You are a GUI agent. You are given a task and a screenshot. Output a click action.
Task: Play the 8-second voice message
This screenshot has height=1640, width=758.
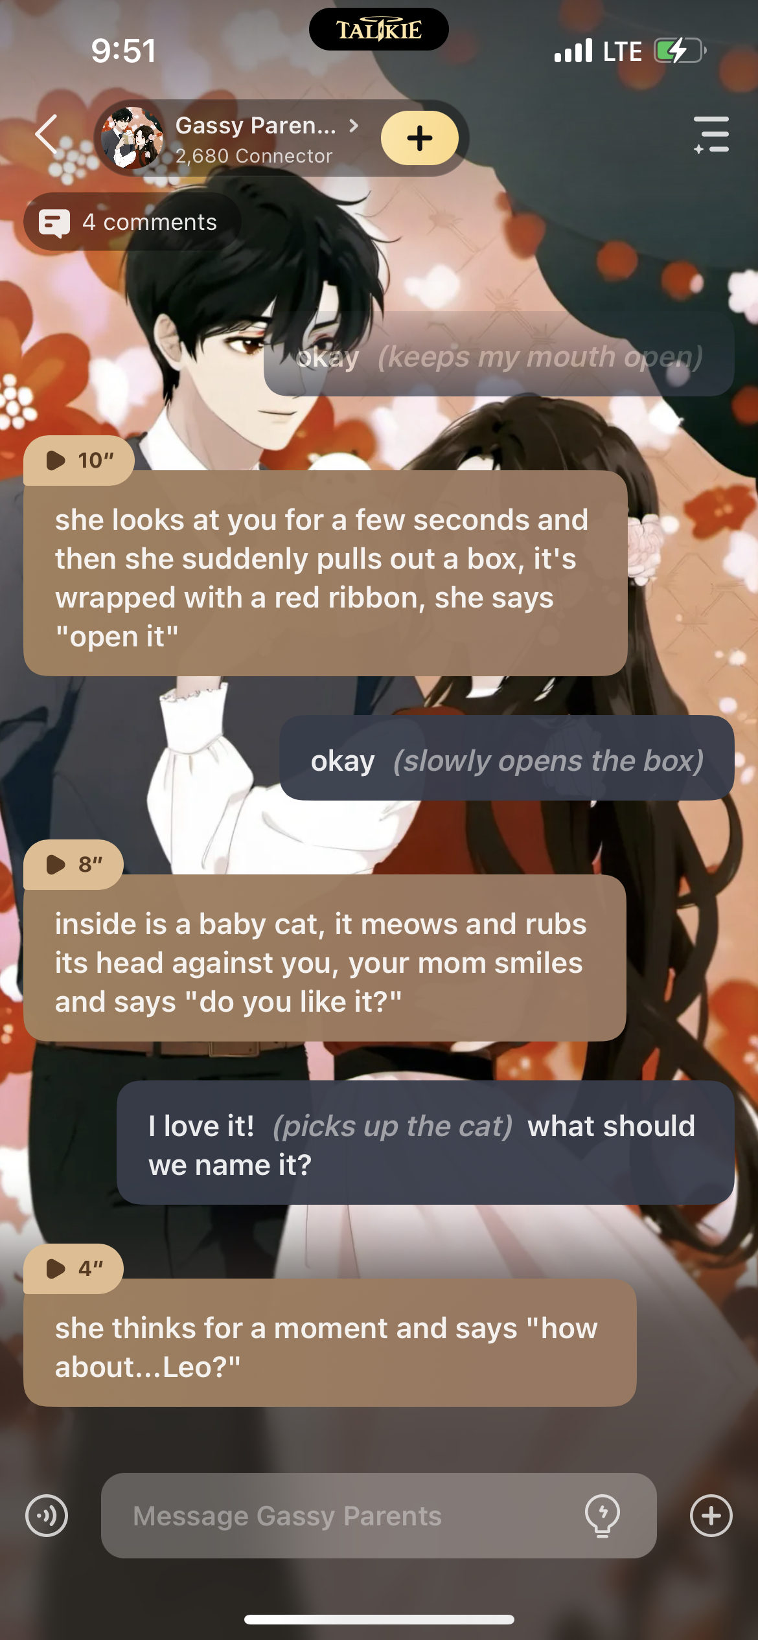[x=74, y=864]
